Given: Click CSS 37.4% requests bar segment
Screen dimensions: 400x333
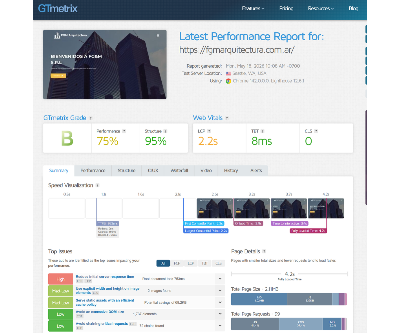Looking at the screenshot, I should click(x=301, y=324).
